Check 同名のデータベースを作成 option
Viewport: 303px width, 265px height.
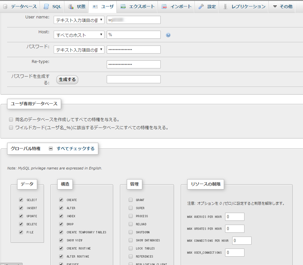(11, 119)
